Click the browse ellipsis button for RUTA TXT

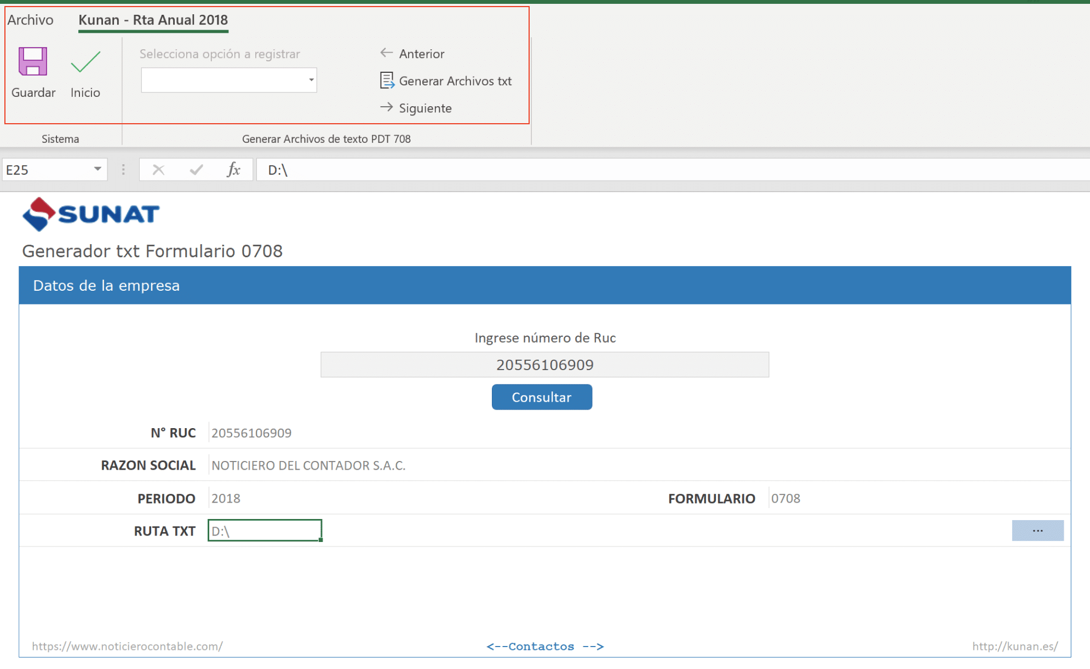1037,530
